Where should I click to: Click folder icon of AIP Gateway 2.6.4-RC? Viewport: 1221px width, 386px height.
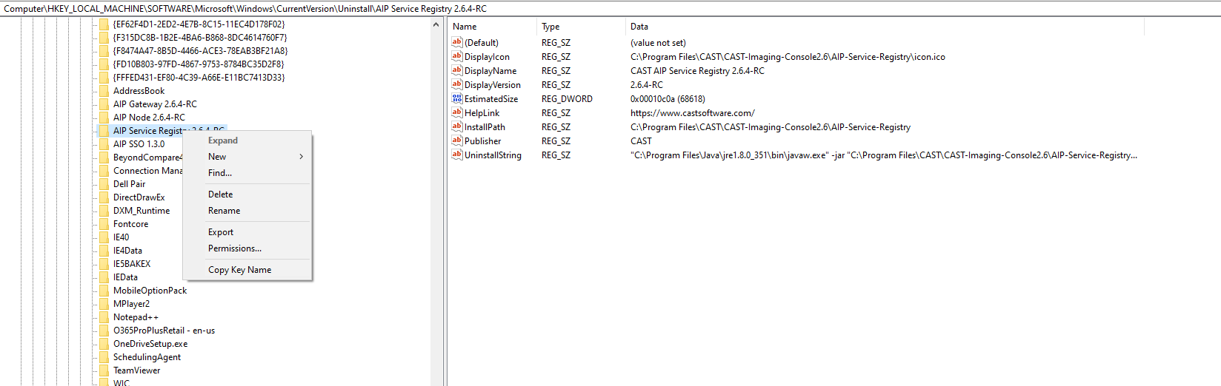point(104,104)
